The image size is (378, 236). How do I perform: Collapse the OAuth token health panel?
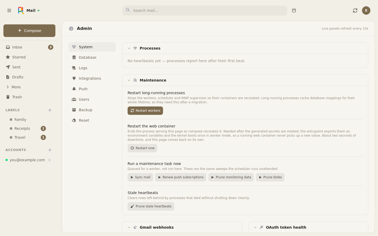pyautogui.click(x=255, y=227)
